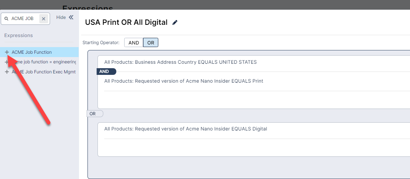Edit title using the pencil icon

click(x=175, y=23)
